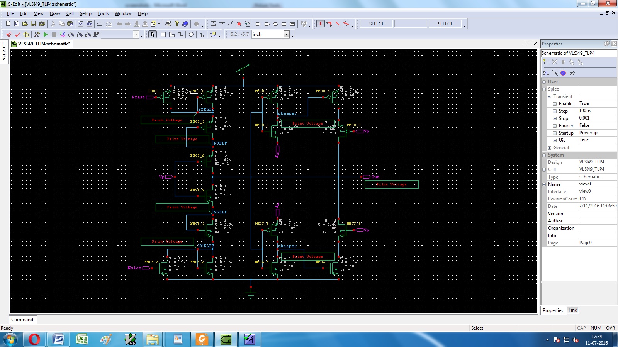Click the purple circle icon in Properties
This screenshot has height=347, width=618.
coord(563,73)
